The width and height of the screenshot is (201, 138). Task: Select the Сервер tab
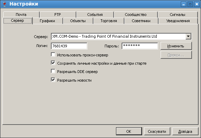click(x=17, y=20)
